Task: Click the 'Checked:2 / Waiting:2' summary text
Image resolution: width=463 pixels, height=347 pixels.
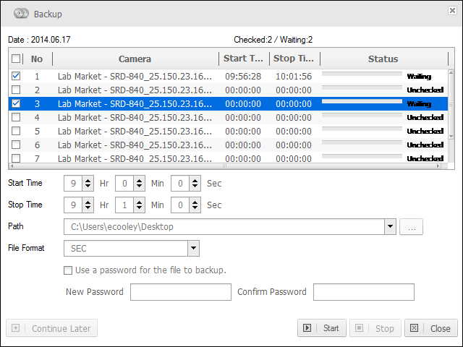Action: click(x=273, y=40)
